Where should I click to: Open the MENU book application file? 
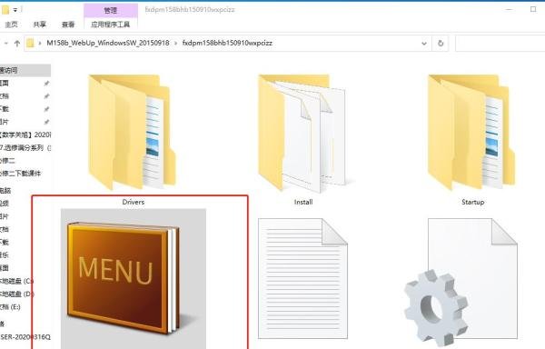pyautogui.click(x=134, y=279)
